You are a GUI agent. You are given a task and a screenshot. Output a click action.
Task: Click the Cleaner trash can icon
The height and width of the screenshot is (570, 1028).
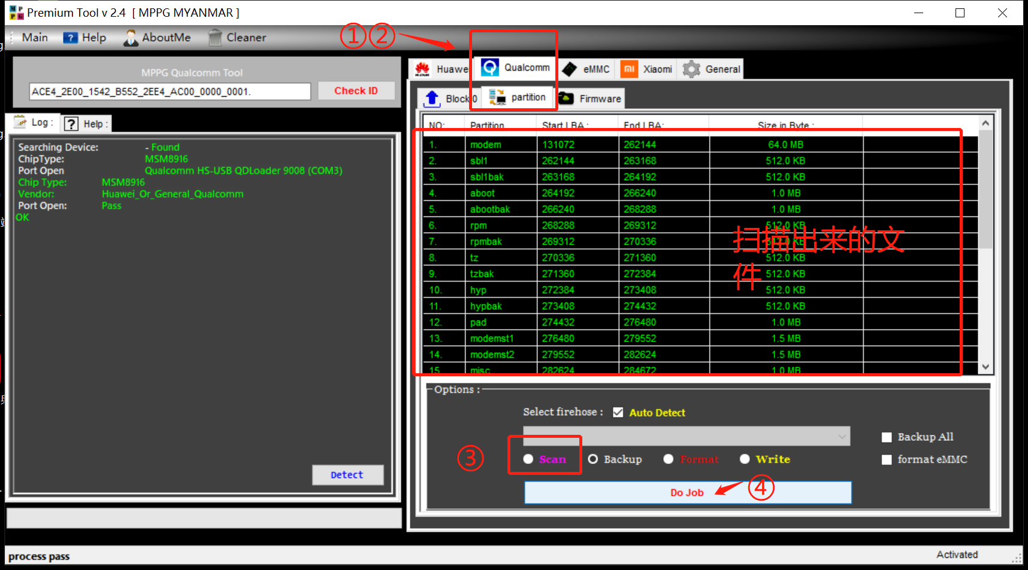point(215,38)
